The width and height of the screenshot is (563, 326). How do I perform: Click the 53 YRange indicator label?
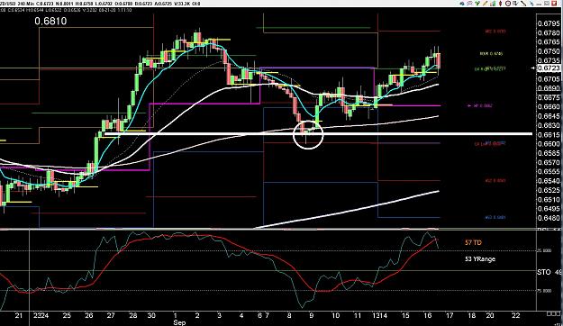click(x=480, y=258)
